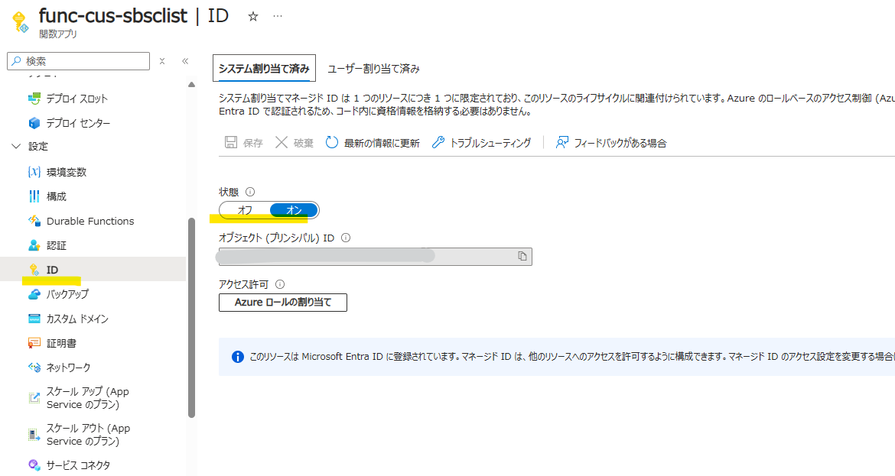Show info tooltip next to 状態
Screen dimensions: 895x476
tap(250, 192)
